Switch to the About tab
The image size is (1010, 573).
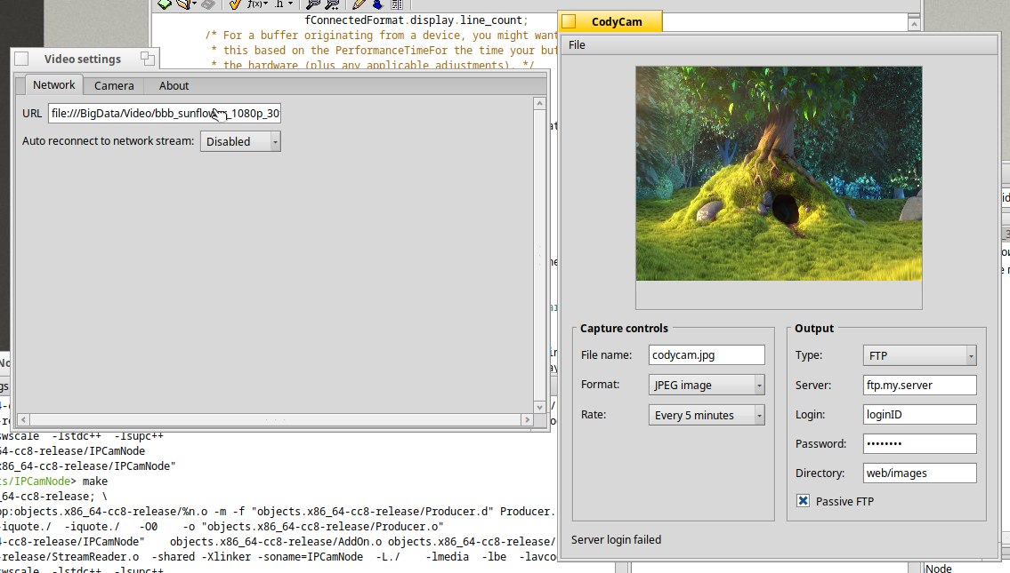click(x=174, y=85)
